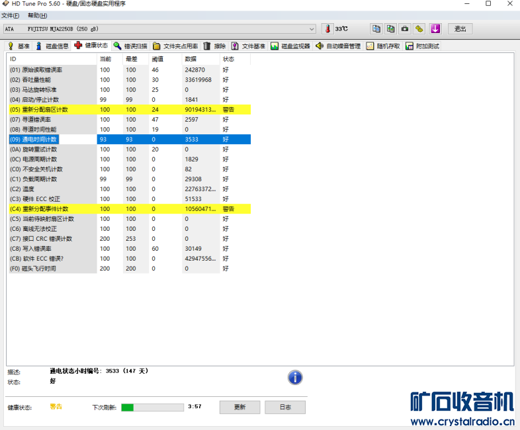Click the data value 51533
The width and height of the screenshot is (520, 430).
[193, 199]
